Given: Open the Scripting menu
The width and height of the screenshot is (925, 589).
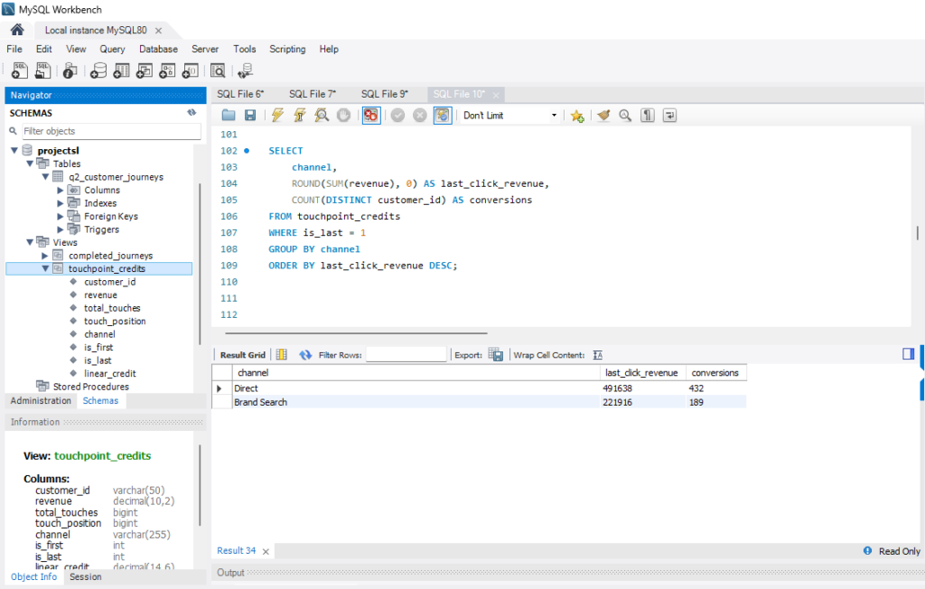Looking at the screenshot, I should pos(287,49).
